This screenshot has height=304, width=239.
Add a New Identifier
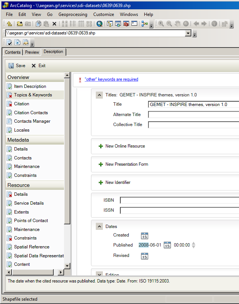[x=114, y=182]
